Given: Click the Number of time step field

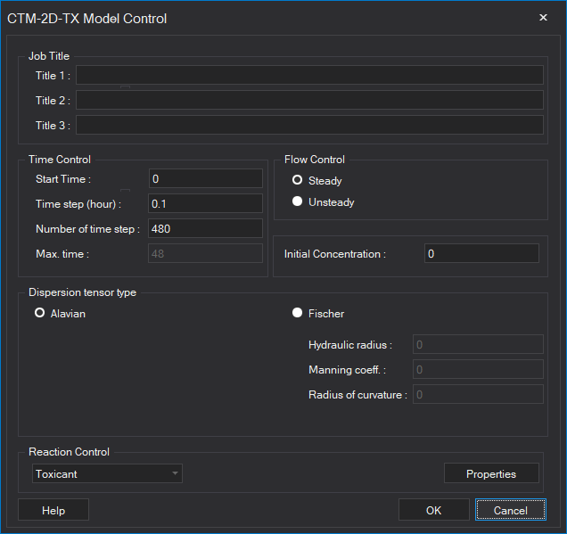Looking at the screenshot, I should pyautogui.click(x=205, y=228).
